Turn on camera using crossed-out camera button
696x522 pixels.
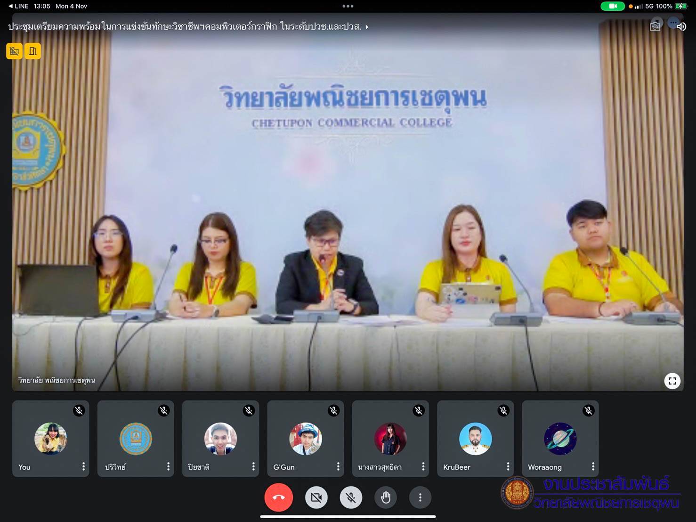click(316, 498)
